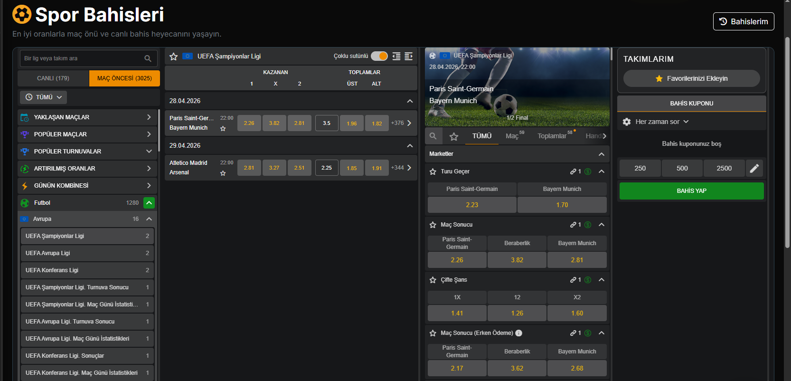Open bet slip settings gear icon
Screen dimensions: 791x381
(x=627, y=122)
